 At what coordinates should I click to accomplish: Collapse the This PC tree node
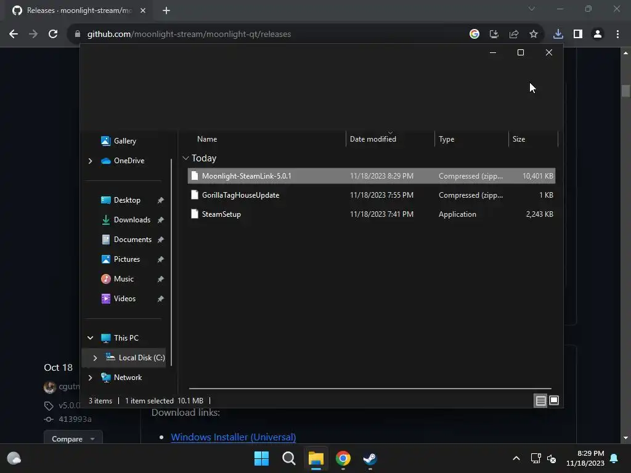coord(90,338)
